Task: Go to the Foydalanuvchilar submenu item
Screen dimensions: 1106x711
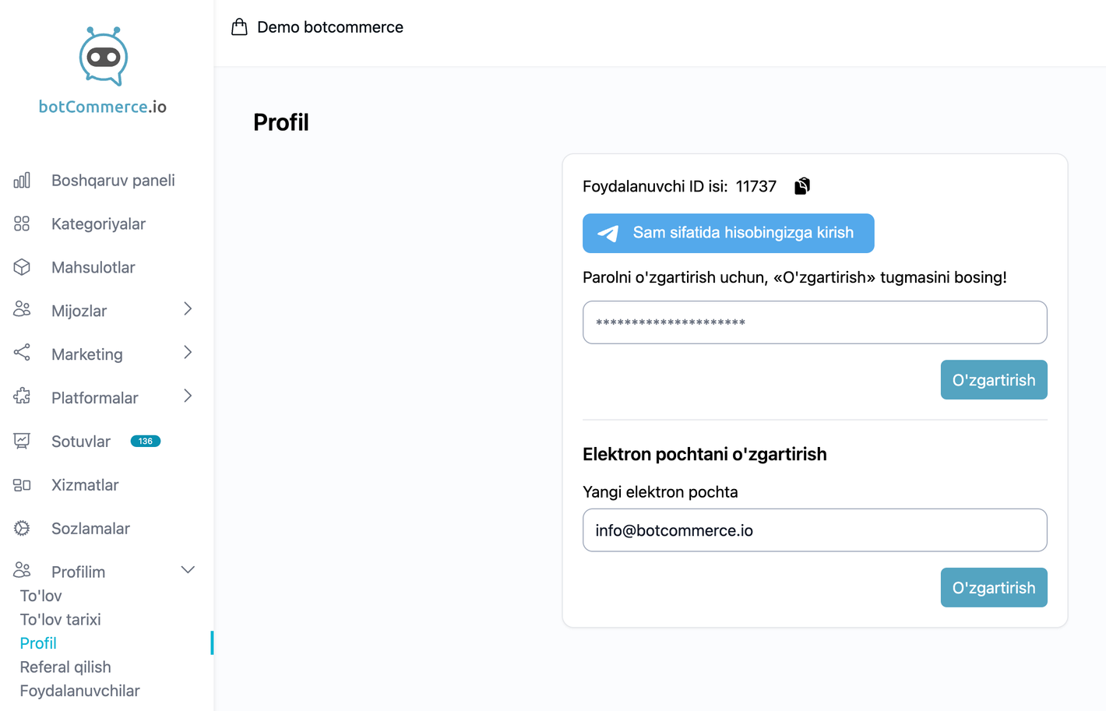Action: 79,691
